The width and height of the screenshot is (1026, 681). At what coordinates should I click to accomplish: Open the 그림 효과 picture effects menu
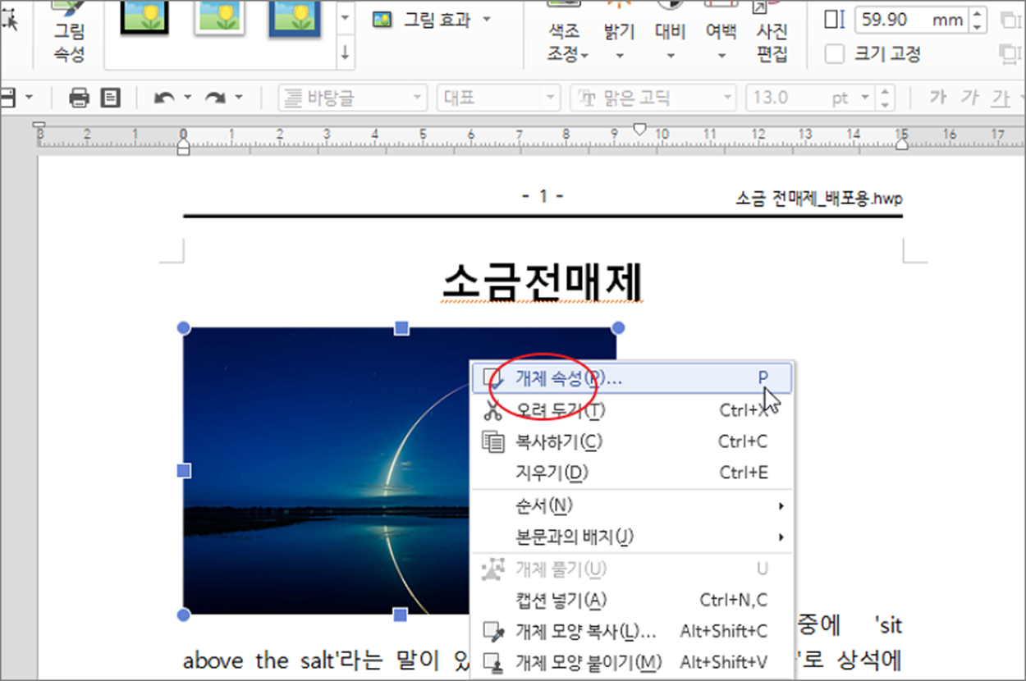point(432,19)
